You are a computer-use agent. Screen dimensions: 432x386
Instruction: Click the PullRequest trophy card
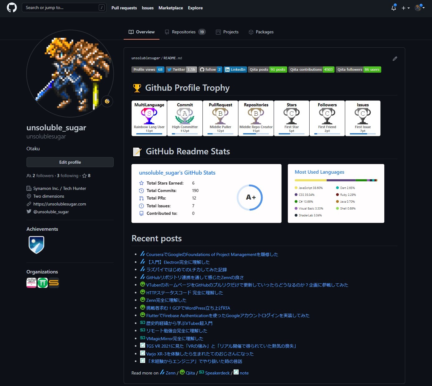click(x=220, y=118)
